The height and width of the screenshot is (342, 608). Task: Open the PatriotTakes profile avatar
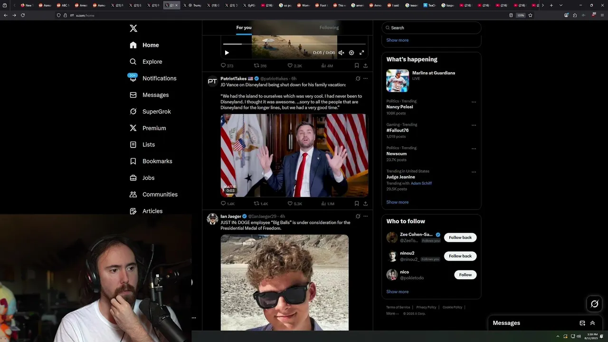click(x=212, y=81)
